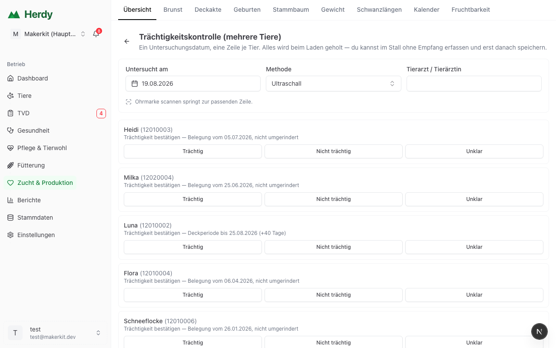
Task: Click the TVD badge showing 4
Action: 101,114
